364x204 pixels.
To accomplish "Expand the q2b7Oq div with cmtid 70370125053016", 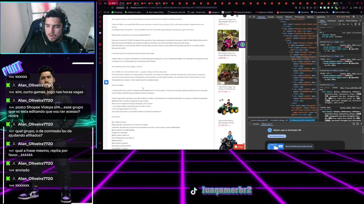I will 293,61.
